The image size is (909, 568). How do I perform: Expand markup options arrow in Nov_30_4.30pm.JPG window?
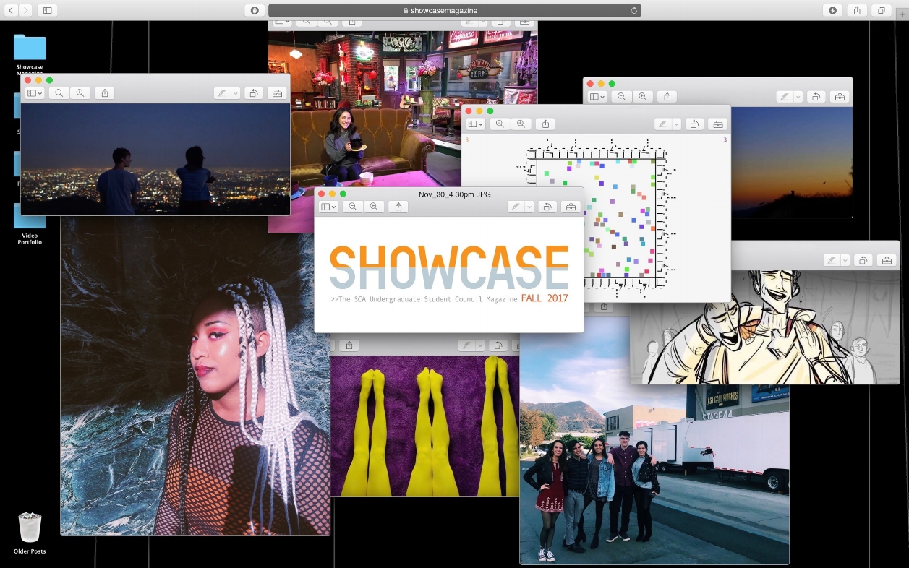pyautogui.click(x=529, y=207)
